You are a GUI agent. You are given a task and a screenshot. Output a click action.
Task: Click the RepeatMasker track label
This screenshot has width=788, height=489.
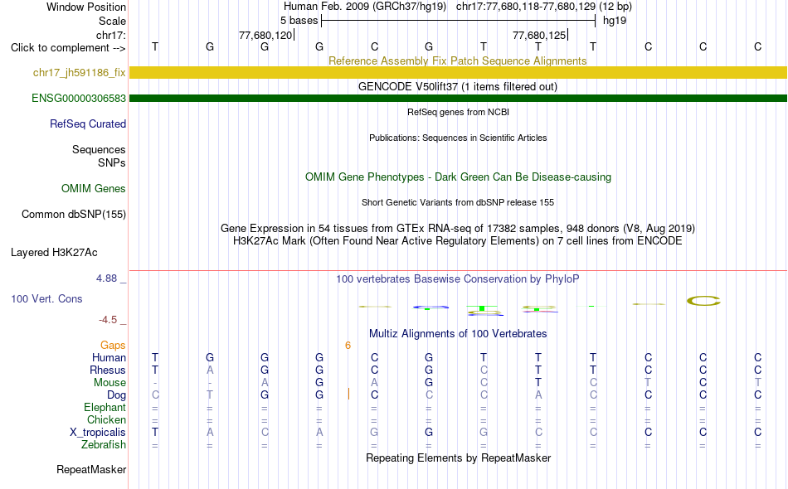[x=91, y=469]
